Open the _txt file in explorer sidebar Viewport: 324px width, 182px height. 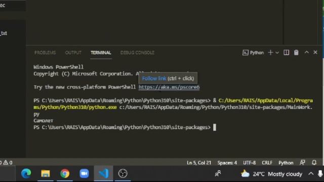coord(4,33)
